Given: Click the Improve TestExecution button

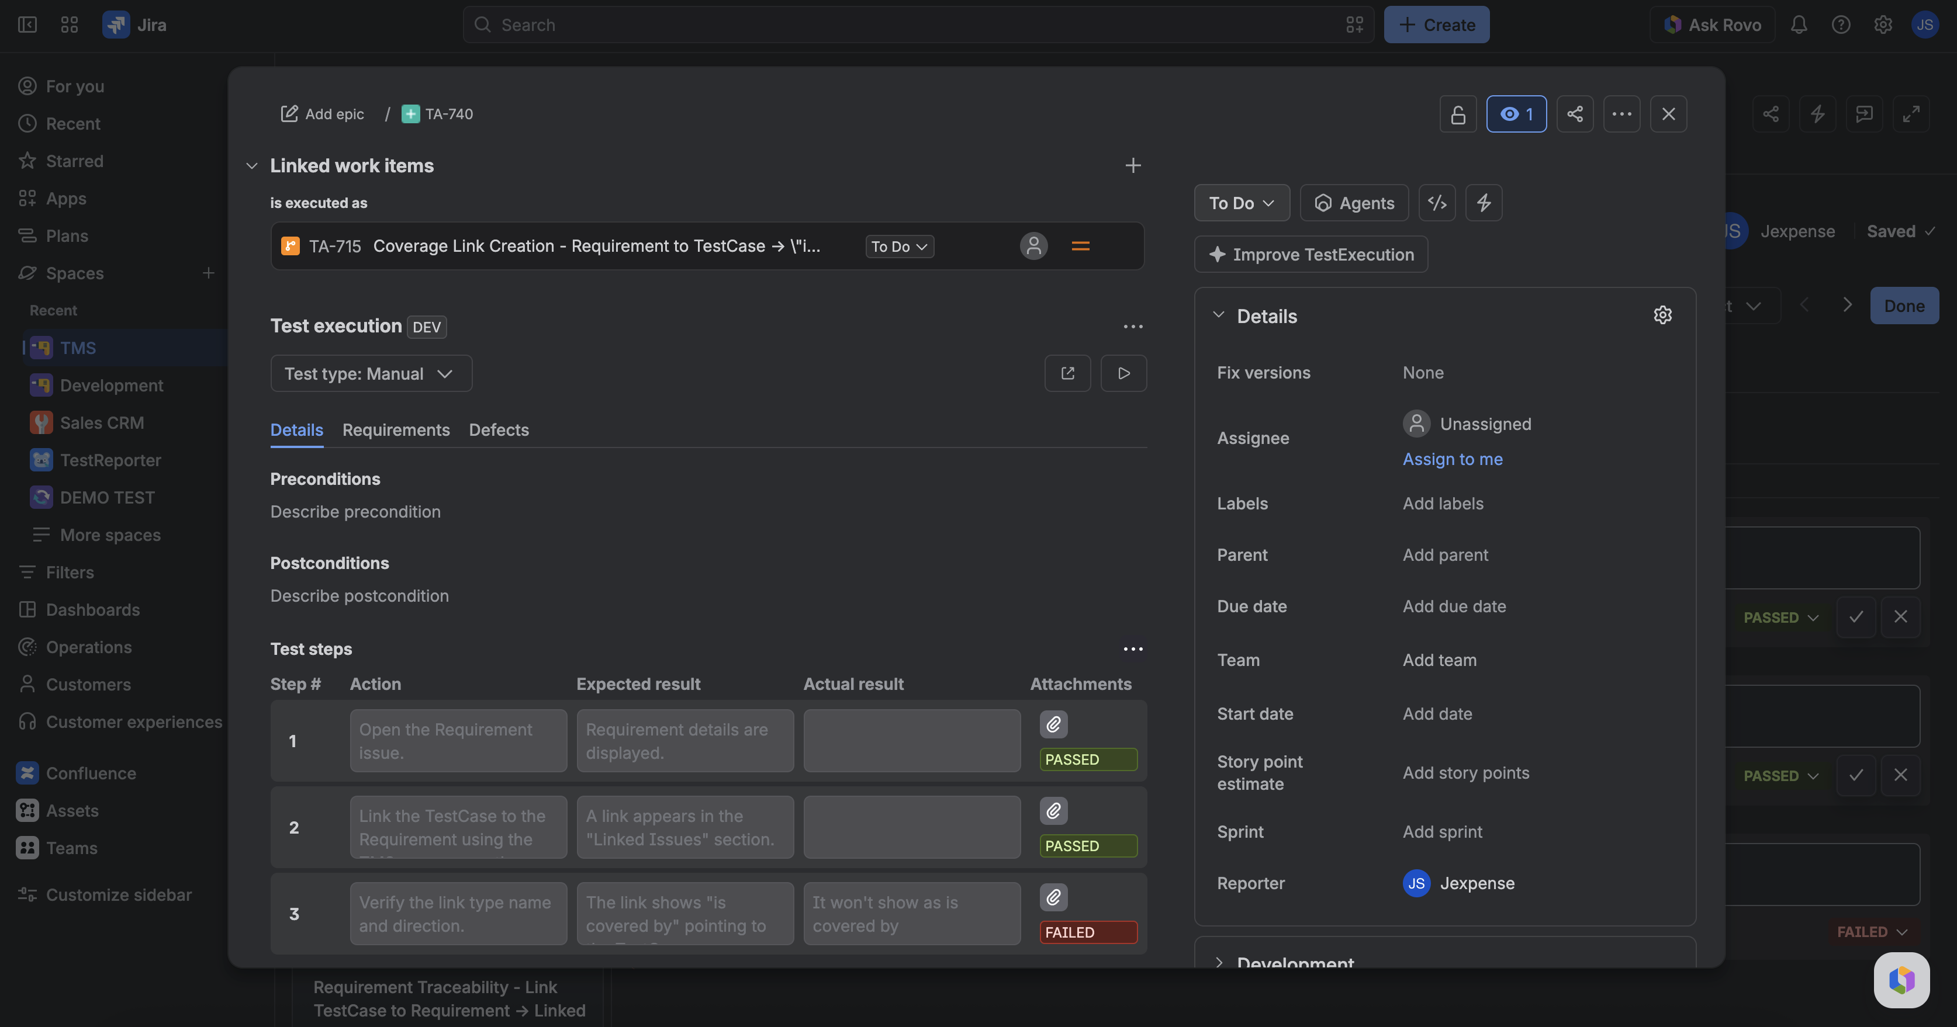Looking at the screenshot, I should click(1311, 254).
